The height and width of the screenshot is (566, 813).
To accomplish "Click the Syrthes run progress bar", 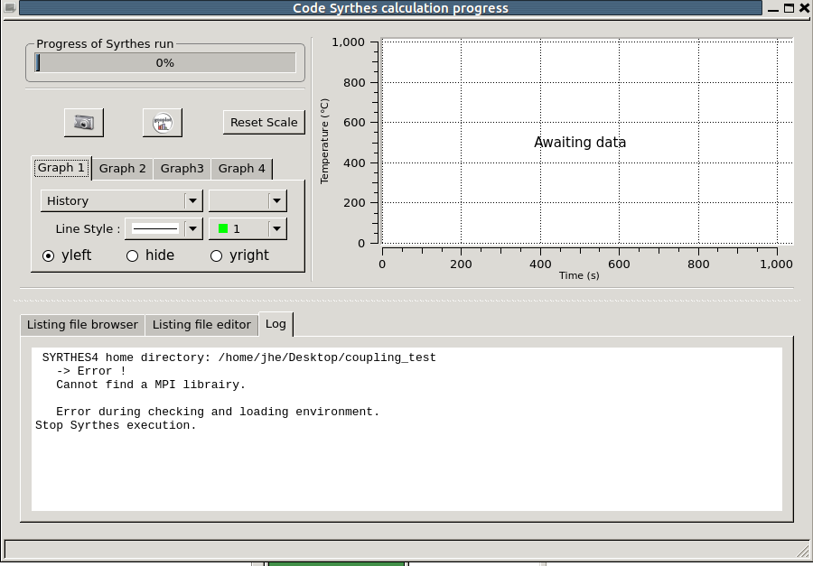I will click(165, 62).
